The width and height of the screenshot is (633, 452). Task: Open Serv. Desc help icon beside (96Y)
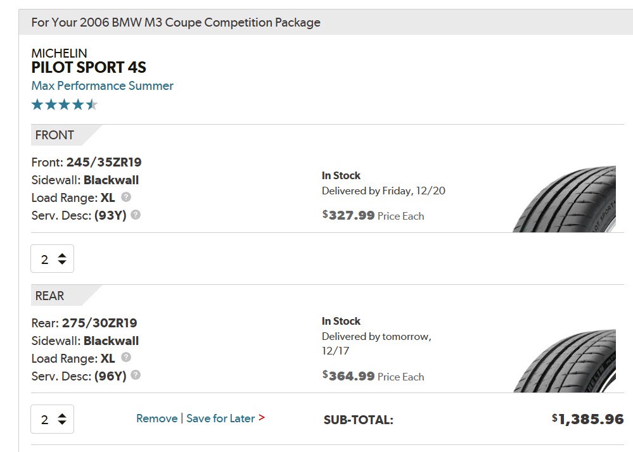(x=136, y=375)
